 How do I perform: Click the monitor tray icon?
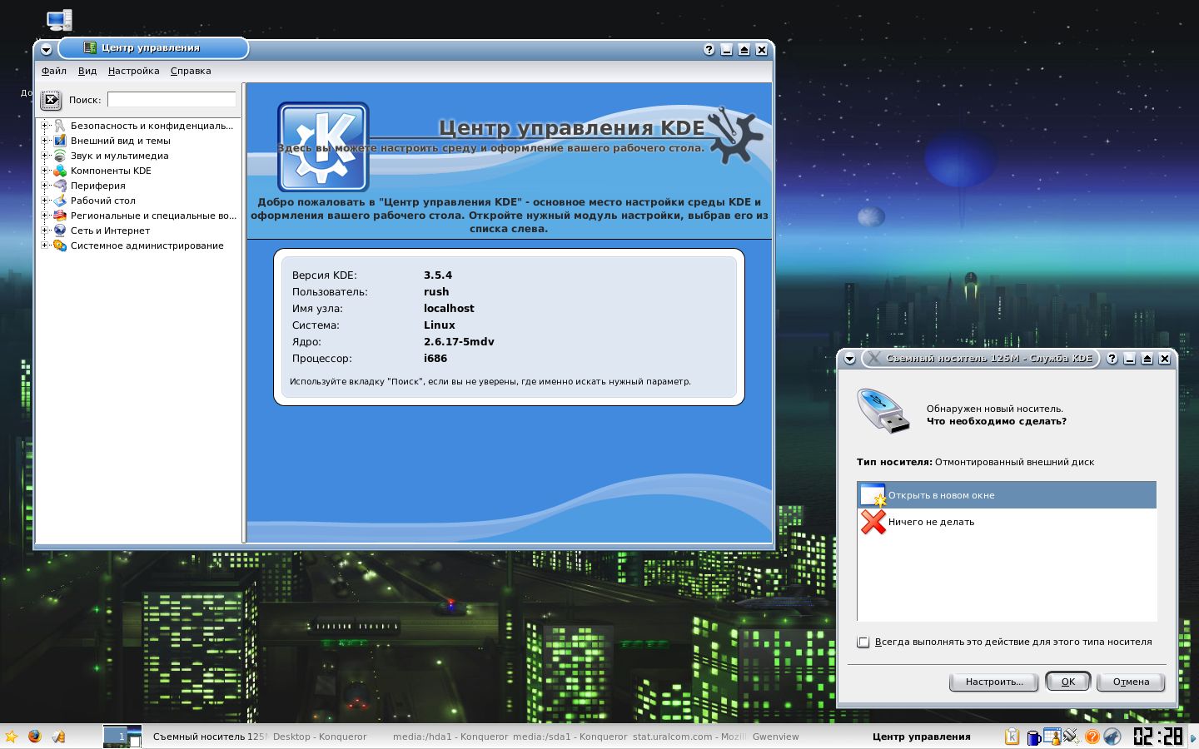(1052, 737)
